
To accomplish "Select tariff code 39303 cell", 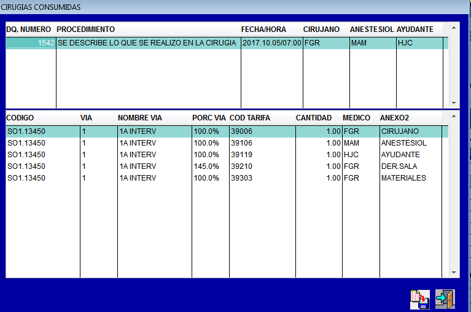I will tap(262, 178).
